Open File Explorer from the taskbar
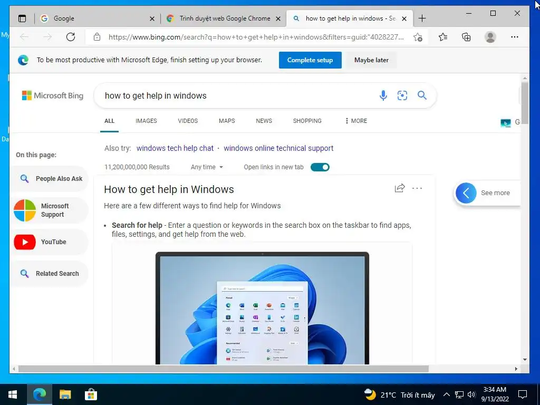The image size is (540, 405). coord(65,394)
